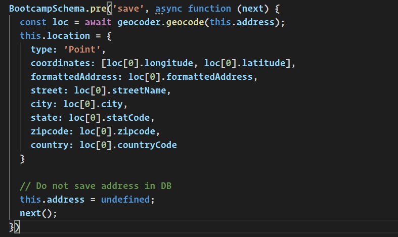Click the 'coordinates' property key
The width and height of the screenshot is (398, 237).
(x=60, y=63)
